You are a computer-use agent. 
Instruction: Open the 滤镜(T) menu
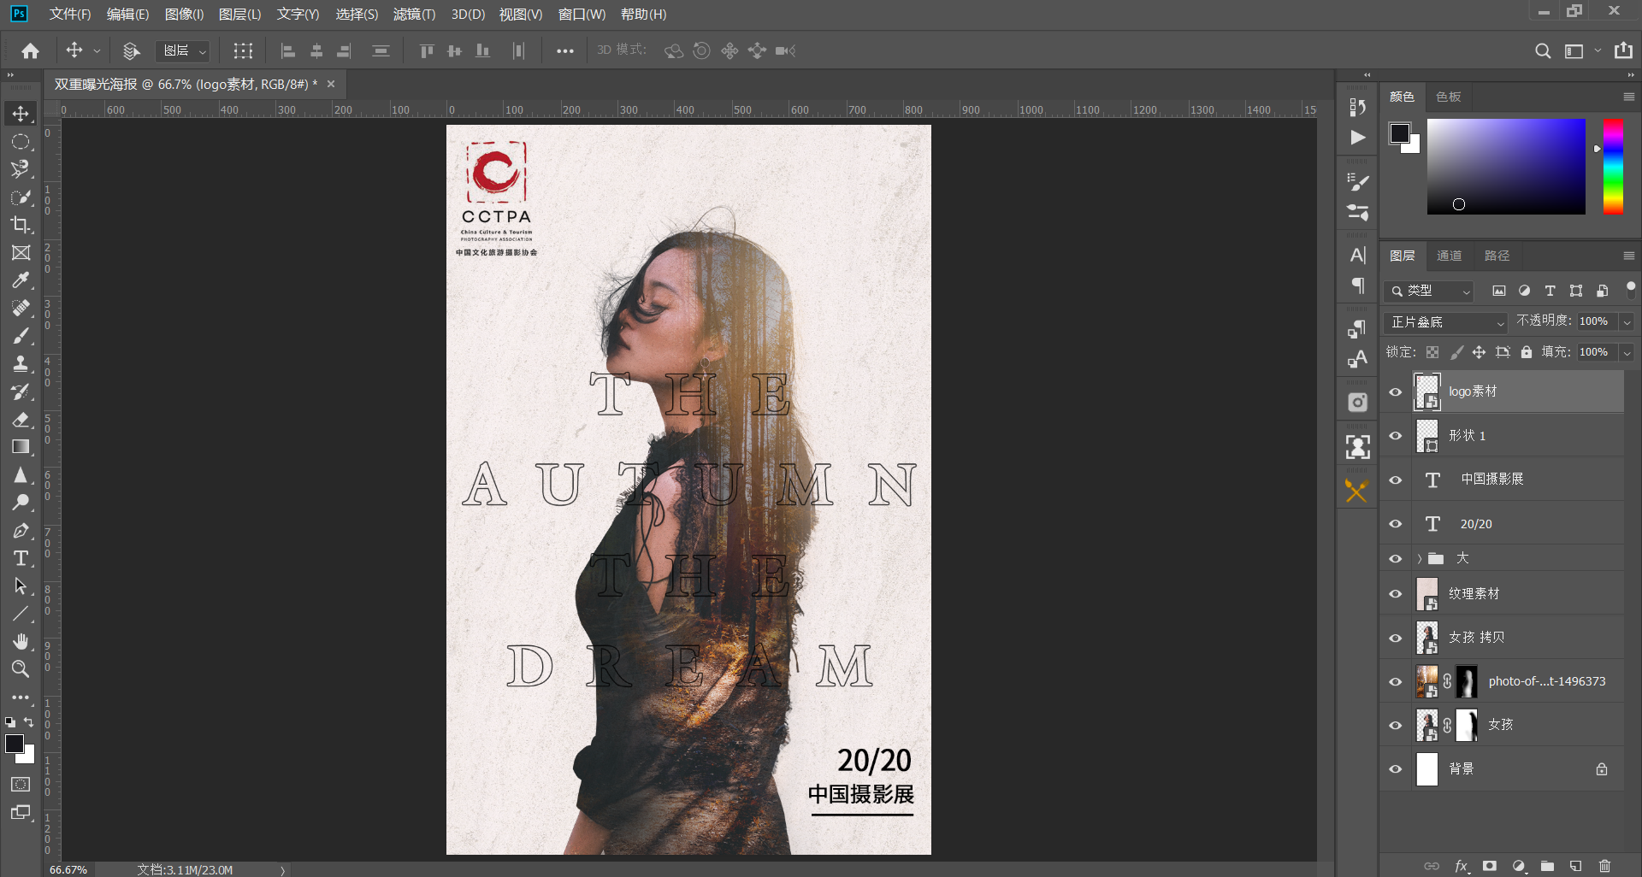414,15
